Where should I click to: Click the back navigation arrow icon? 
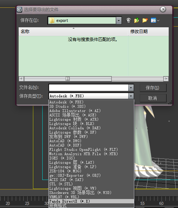click(x=129, y=20)
